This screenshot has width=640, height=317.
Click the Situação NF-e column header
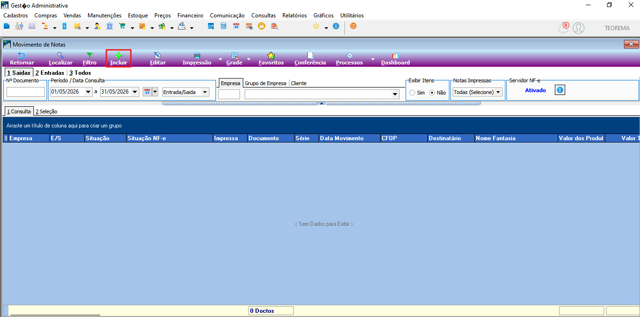point(169,138)
